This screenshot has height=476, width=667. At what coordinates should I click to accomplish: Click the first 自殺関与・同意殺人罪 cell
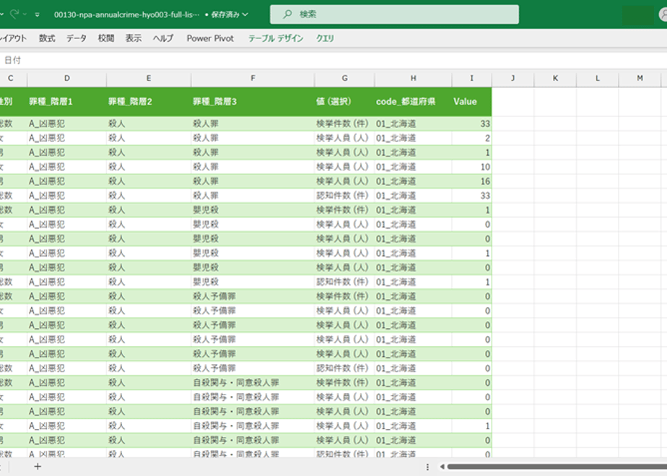(x=253, y=382)
